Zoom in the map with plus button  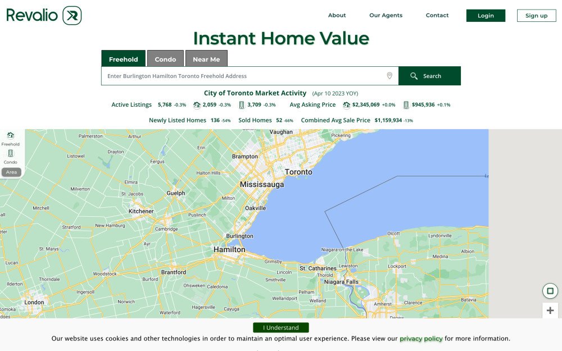(x=550, y=311)
